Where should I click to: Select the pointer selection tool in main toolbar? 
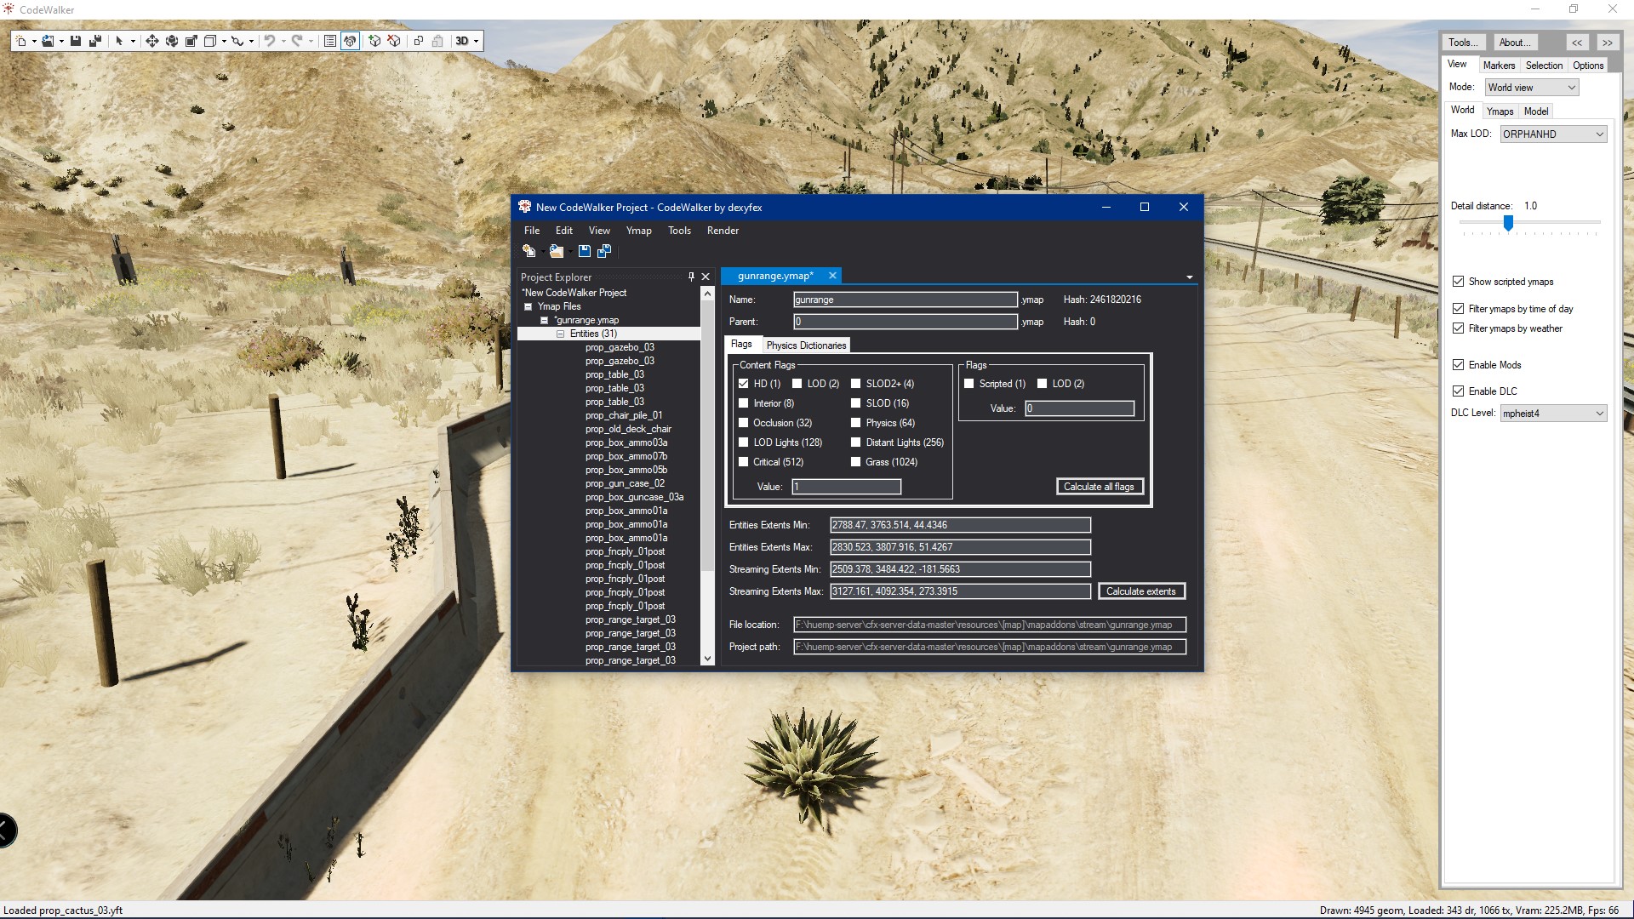[x=119, y=41]
